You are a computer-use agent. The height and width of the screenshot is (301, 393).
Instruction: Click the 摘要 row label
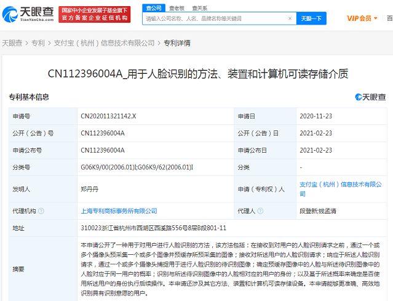18,269
